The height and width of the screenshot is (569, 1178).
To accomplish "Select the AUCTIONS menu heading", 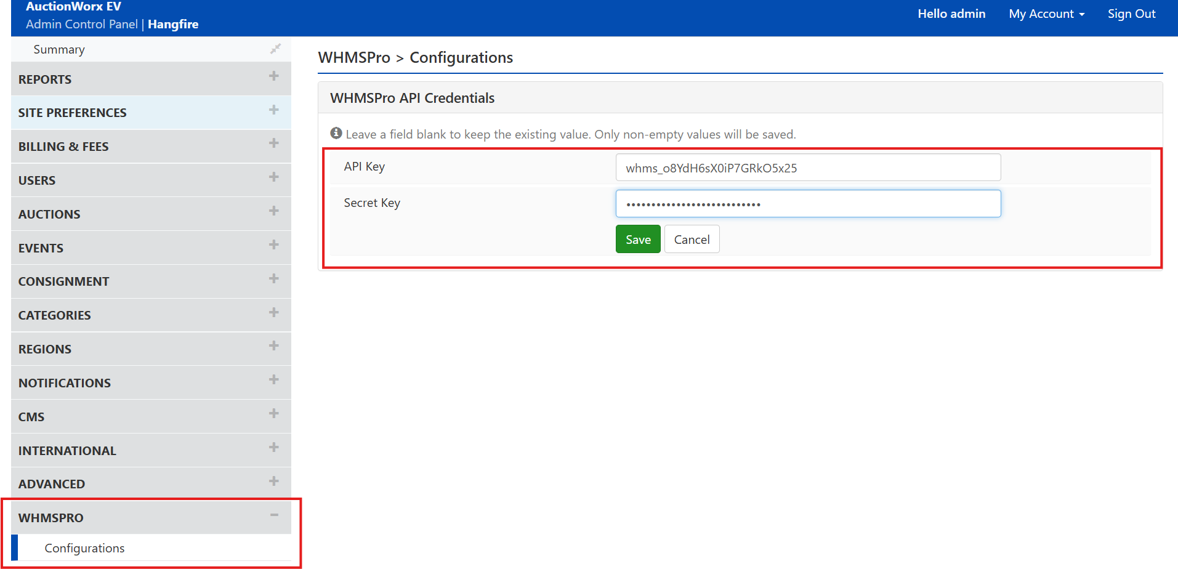I will click(x=49, y=214).
